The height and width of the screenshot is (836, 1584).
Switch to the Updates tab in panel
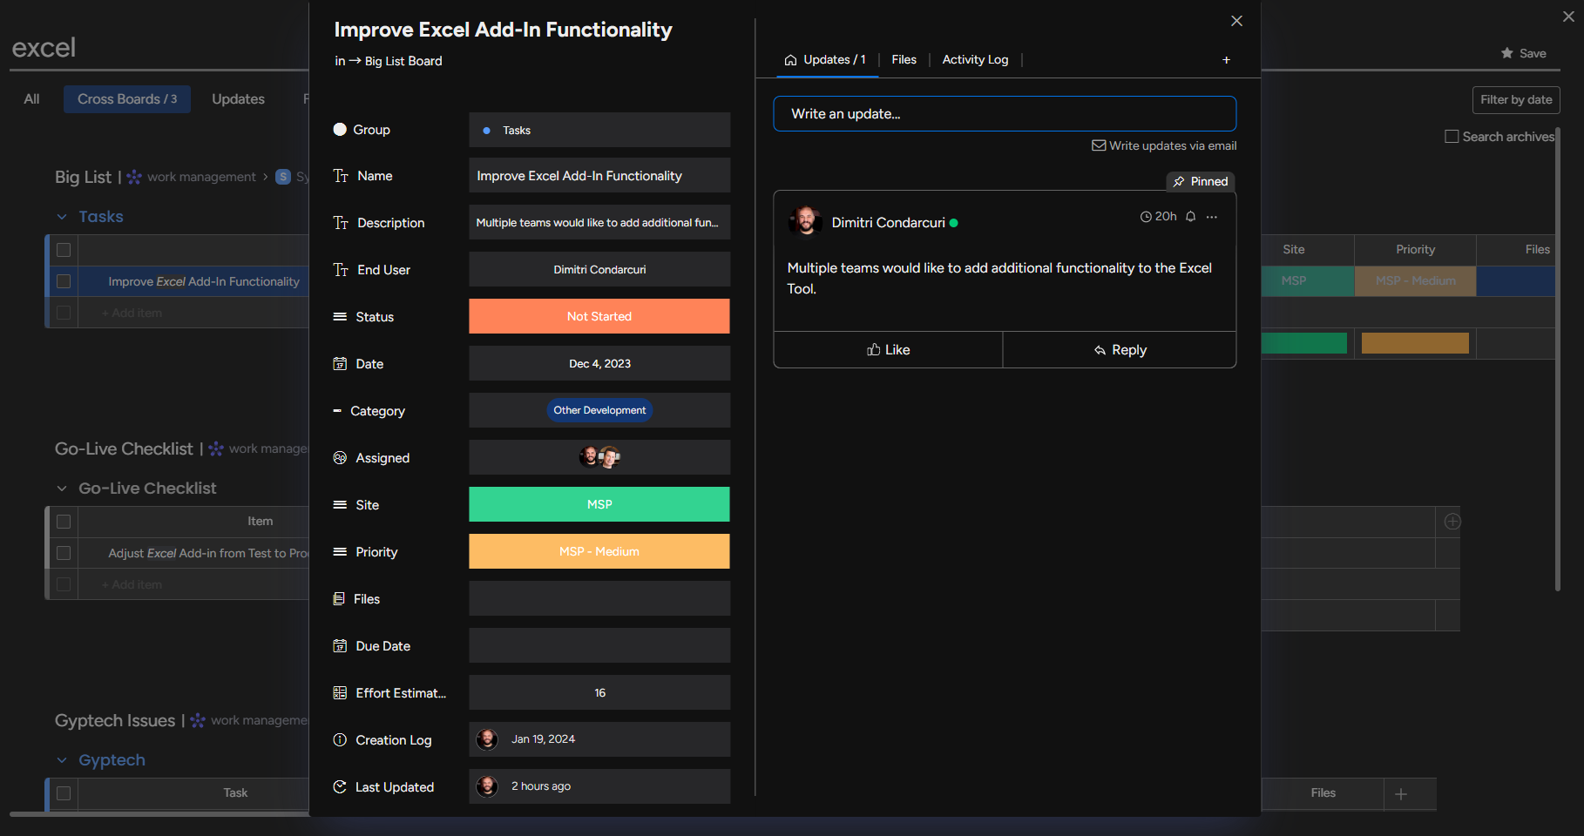coord(826,60)
